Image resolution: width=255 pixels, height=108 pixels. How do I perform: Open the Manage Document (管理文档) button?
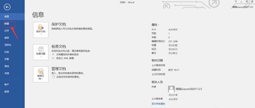click(x=41, y=74)
